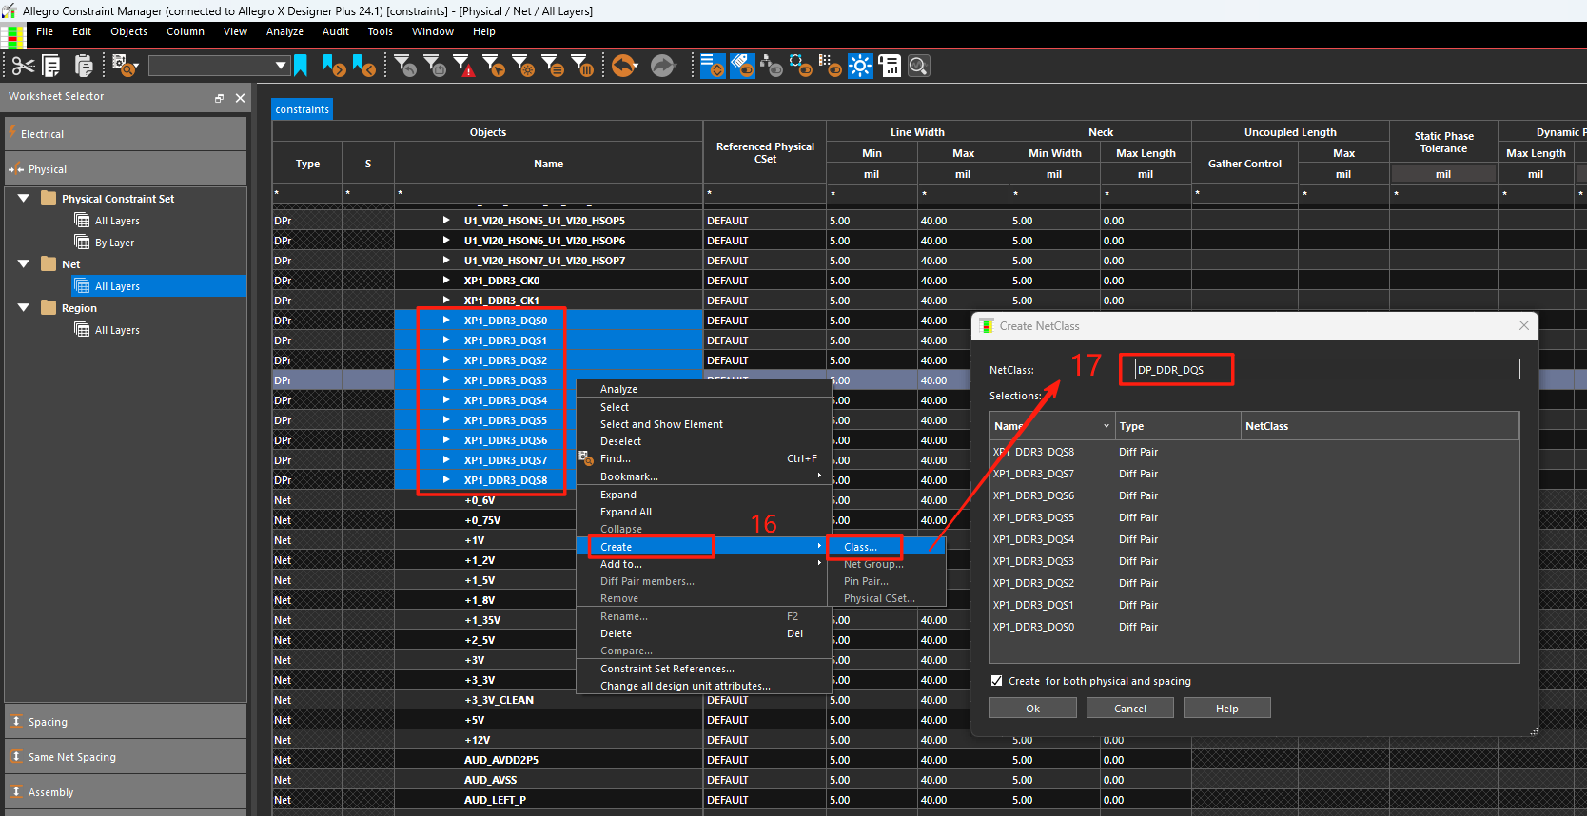
Task: Collapse the Physical Constraint Set tree node
Action: click(24, 199)
